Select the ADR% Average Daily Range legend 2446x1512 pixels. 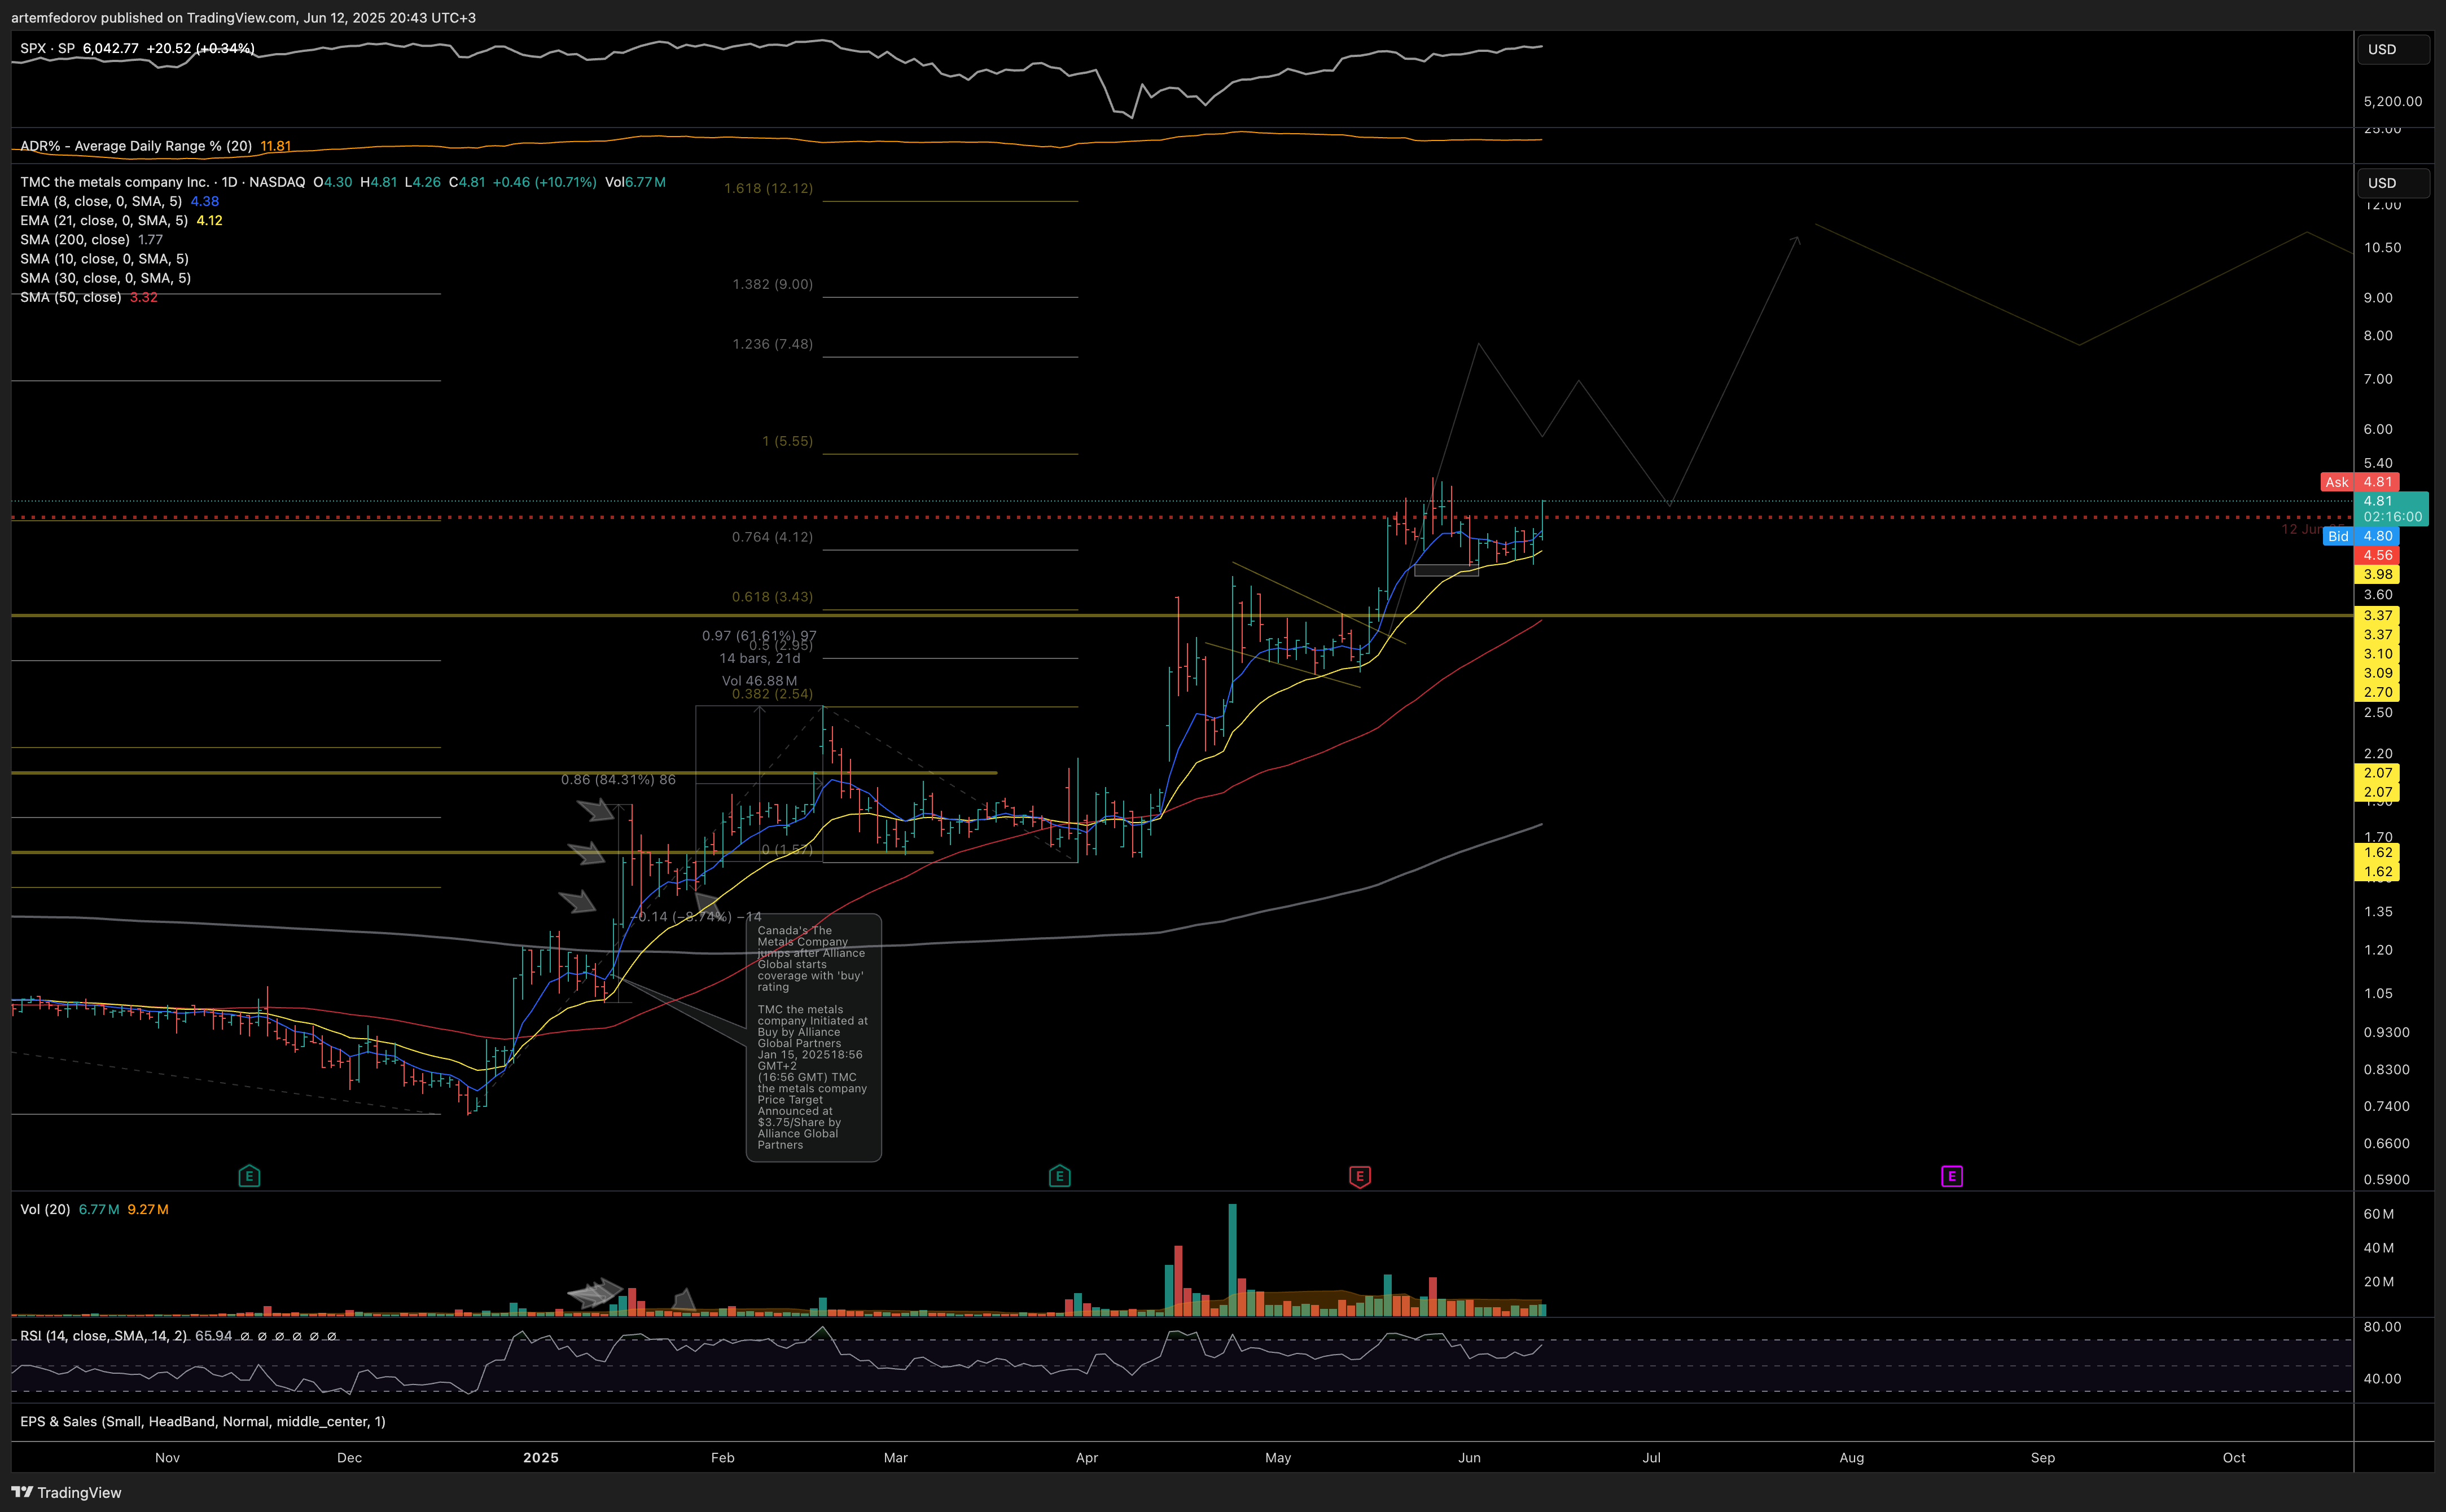coord(136,146)
